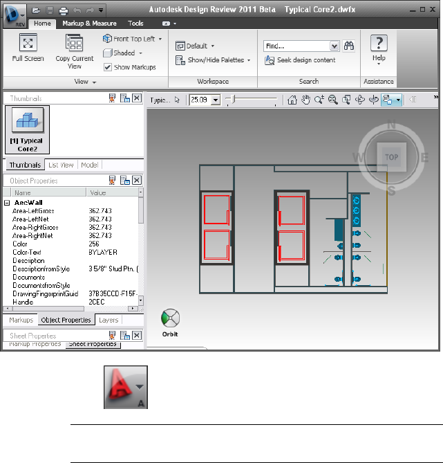The image size is (443, 463).
Task: Click the Sheet Properties palette pin icon
Action: [112, 336]
